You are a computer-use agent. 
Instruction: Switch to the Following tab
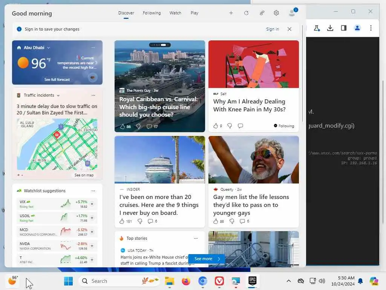tap(152, 13)
